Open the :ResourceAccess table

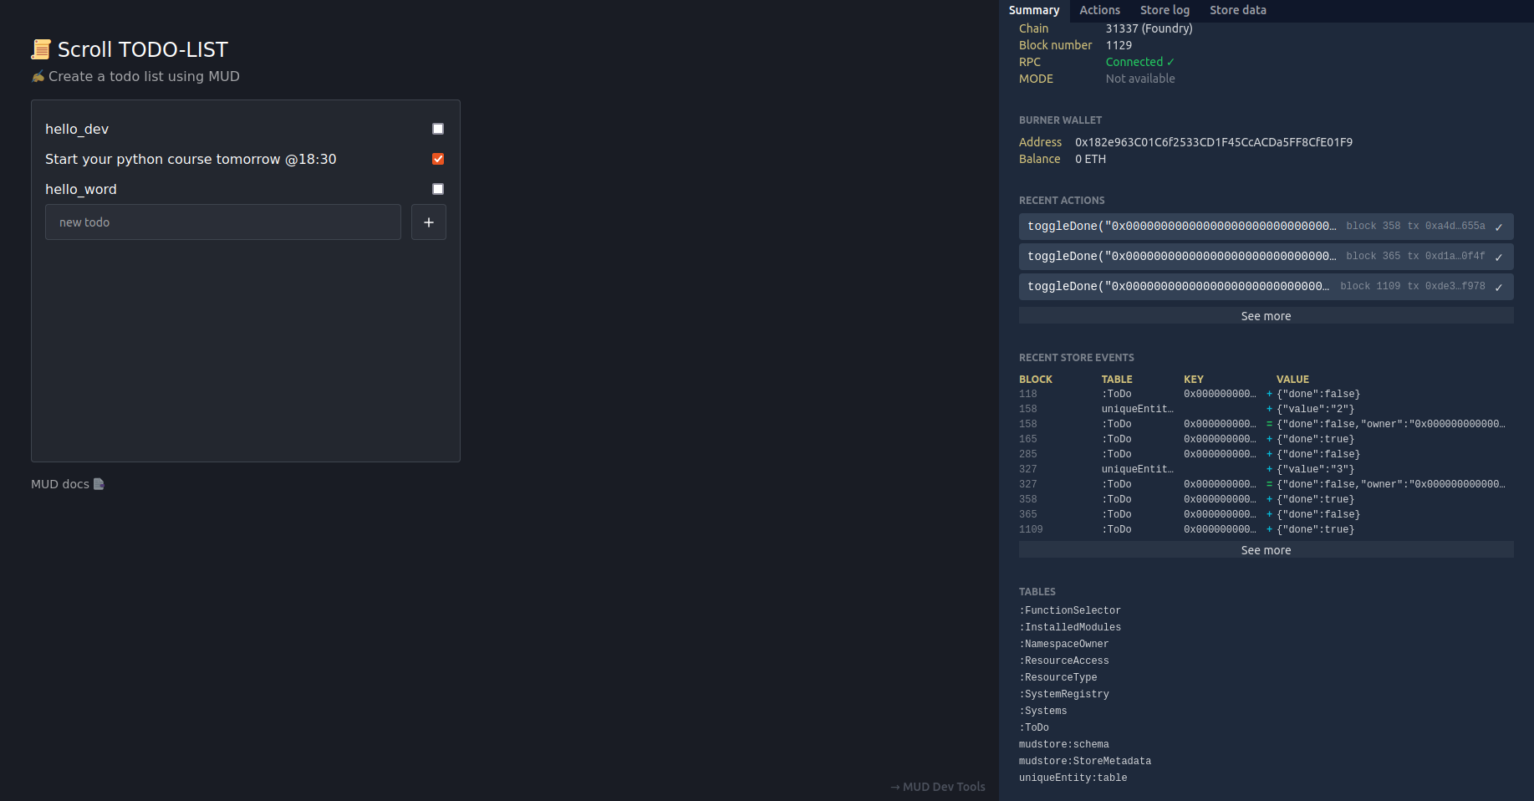[x=1064, y=661]
